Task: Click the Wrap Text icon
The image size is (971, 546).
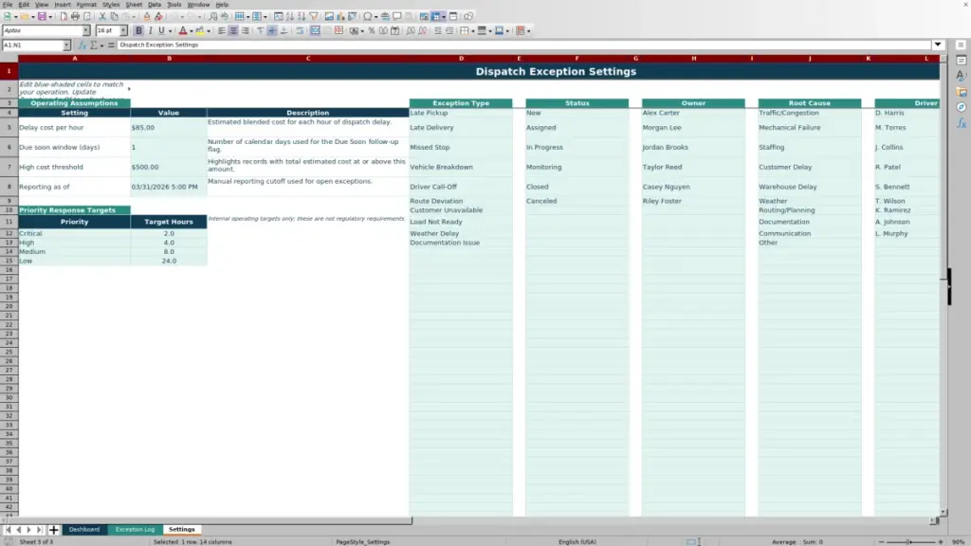Action: click(300, 30)
